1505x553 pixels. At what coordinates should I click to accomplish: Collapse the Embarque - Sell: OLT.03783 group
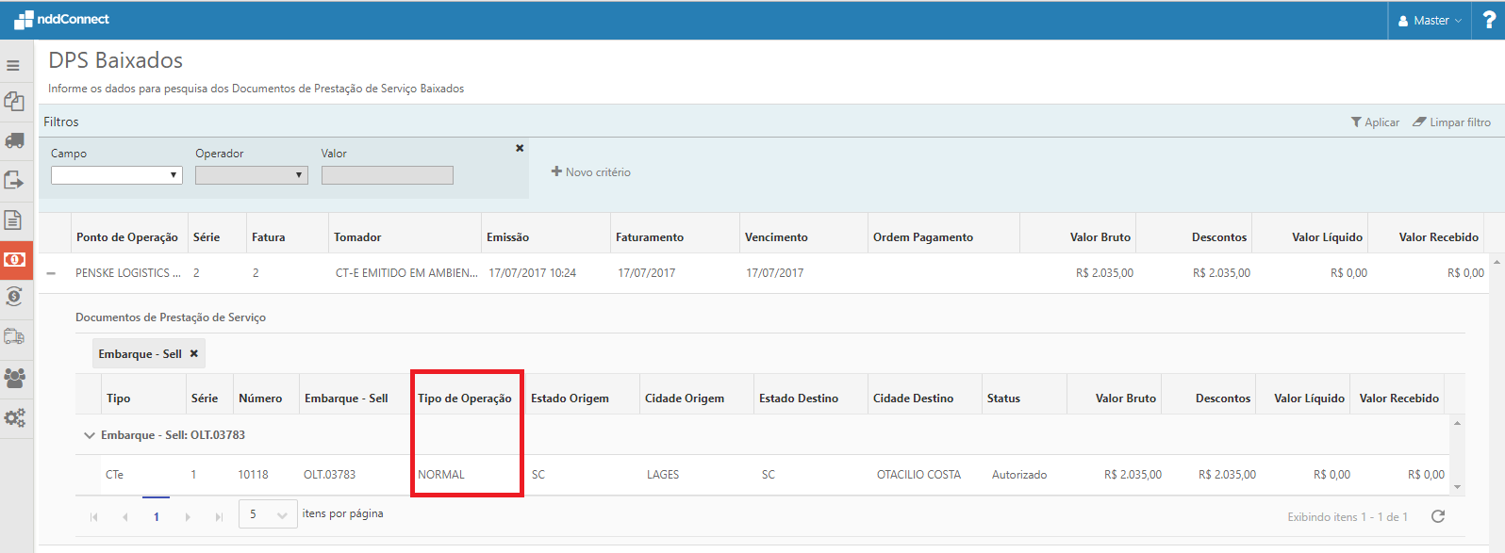click(90, 435)
